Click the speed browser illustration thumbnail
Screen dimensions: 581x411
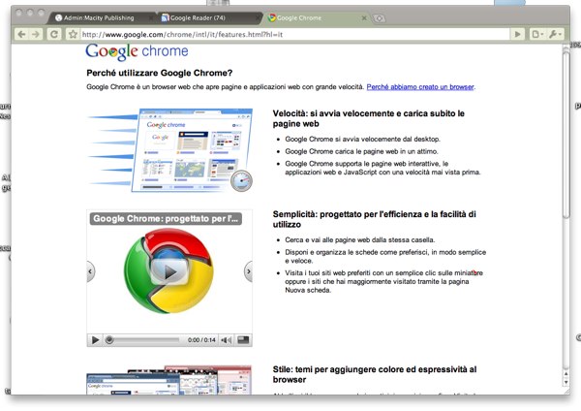[x=170, y=150]
